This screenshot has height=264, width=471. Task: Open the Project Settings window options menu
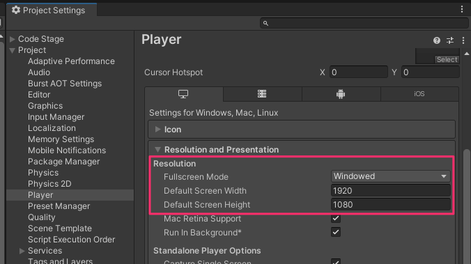[x=462, y=9]
